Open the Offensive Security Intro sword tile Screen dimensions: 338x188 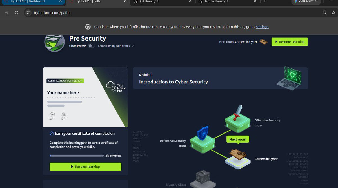pos(237,119)
